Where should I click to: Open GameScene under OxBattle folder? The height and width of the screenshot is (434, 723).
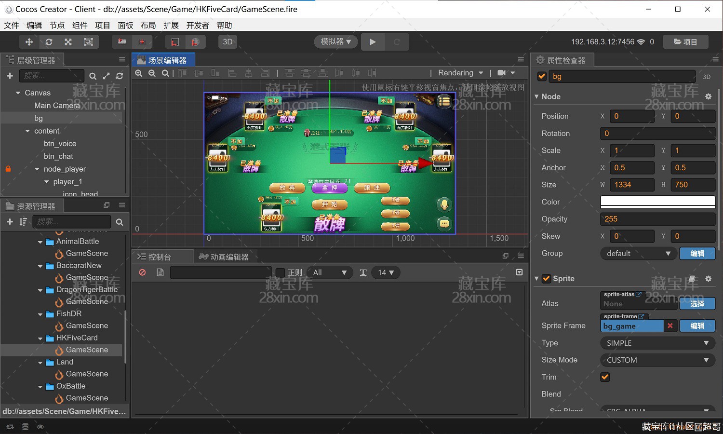click(x=87, y=398)
